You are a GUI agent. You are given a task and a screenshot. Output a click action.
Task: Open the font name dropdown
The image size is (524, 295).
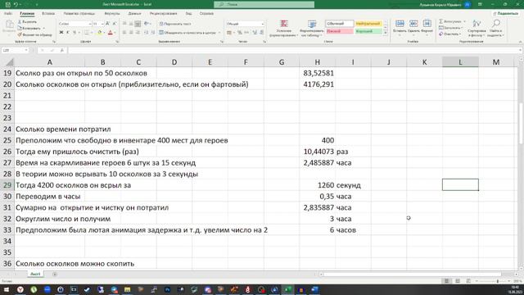point(90,24)
